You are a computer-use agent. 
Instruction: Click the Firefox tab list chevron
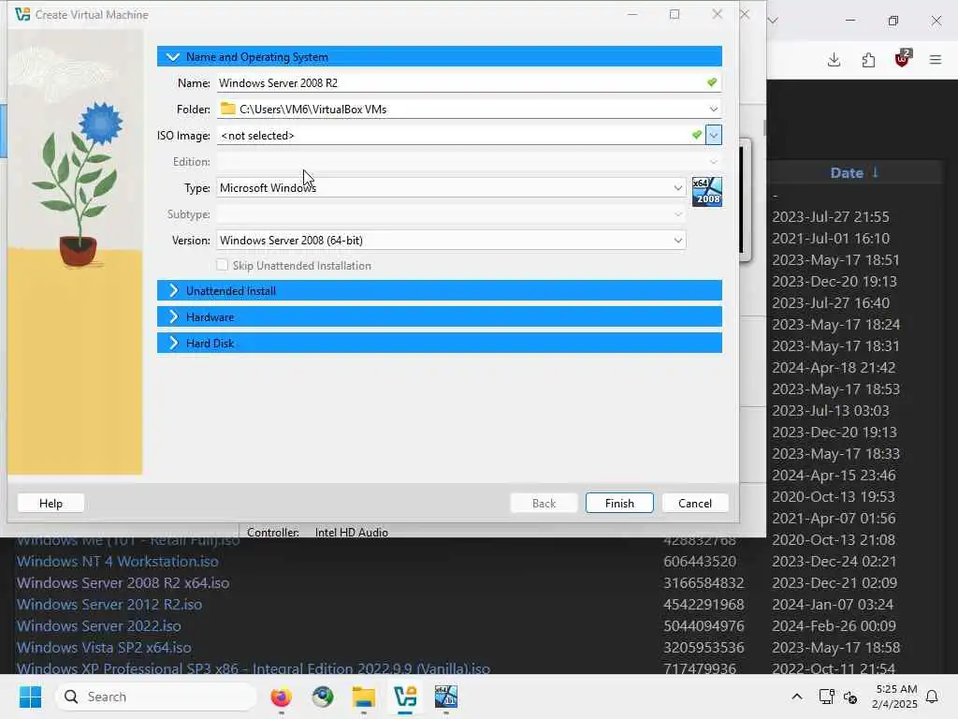tap(773, 21)
